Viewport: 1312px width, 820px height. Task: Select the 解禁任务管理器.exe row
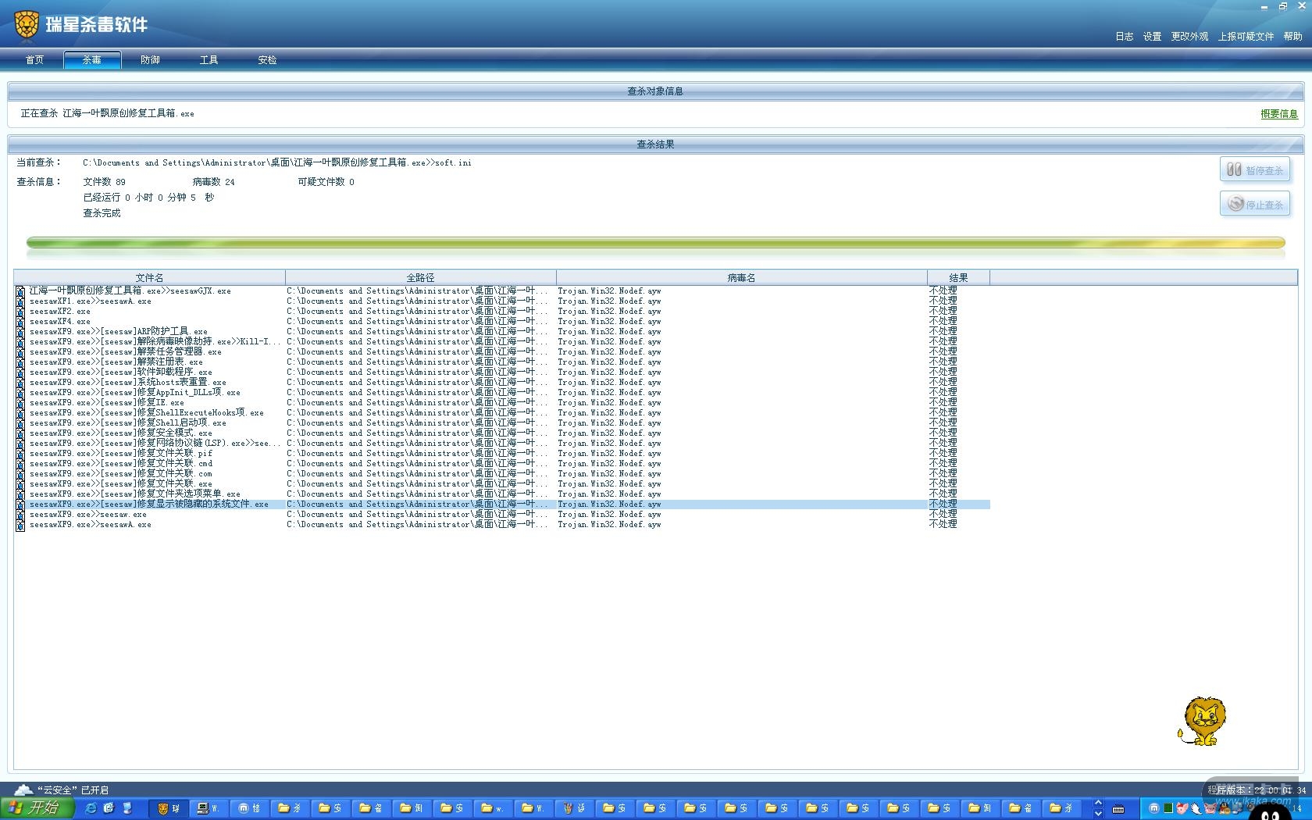[502, 351]
